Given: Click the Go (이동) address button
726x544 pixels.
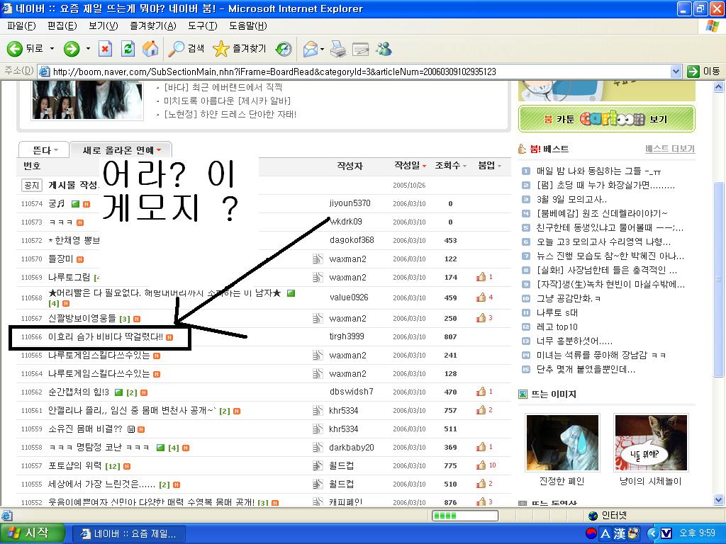Looking at the screenshot, I should click(704, 72).
